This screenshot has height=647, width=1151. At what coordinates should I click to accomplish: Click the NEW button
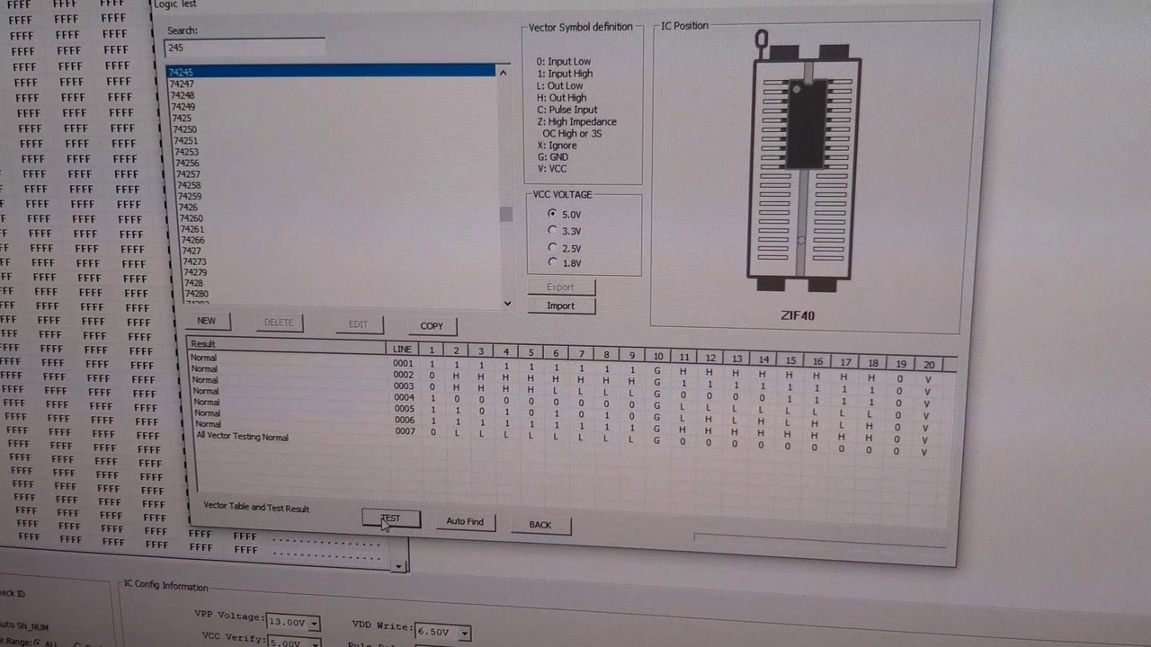[x=206, y=321]
